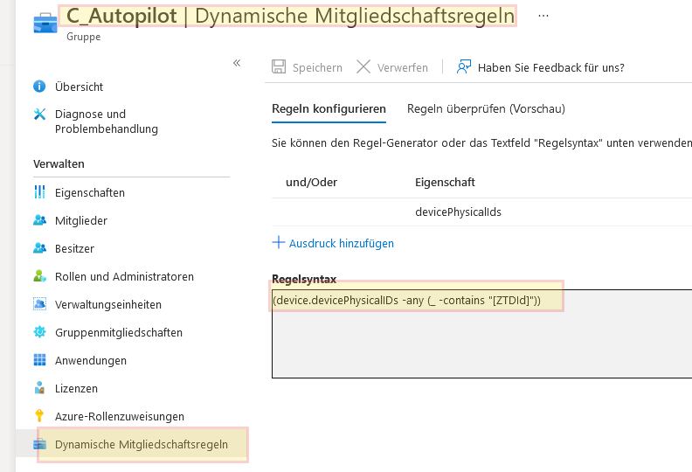
Task: Select the devicePhysicalIds rule row
Action: [458, 212]
